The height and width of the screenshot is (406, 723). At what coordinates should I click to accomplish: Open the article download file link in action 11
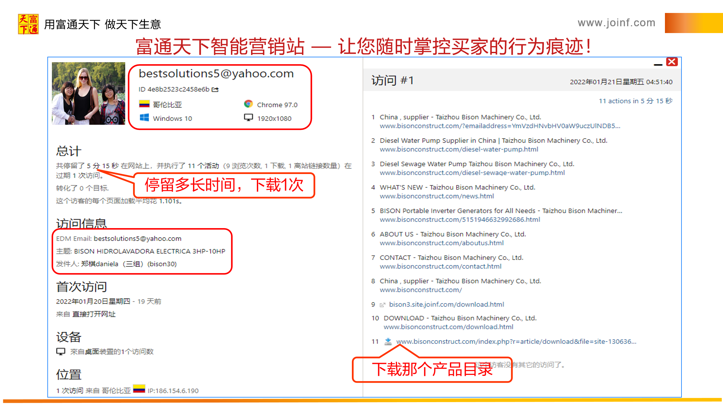(x=516, y=342)
